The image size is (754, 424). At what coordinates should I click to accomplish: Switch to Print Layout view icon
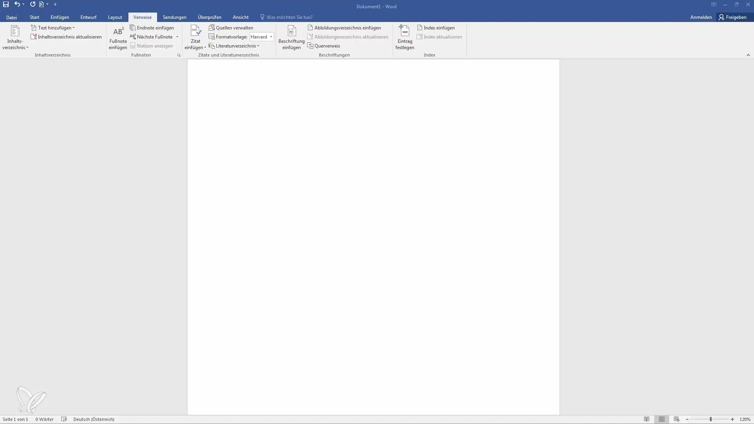click(662, 419)
